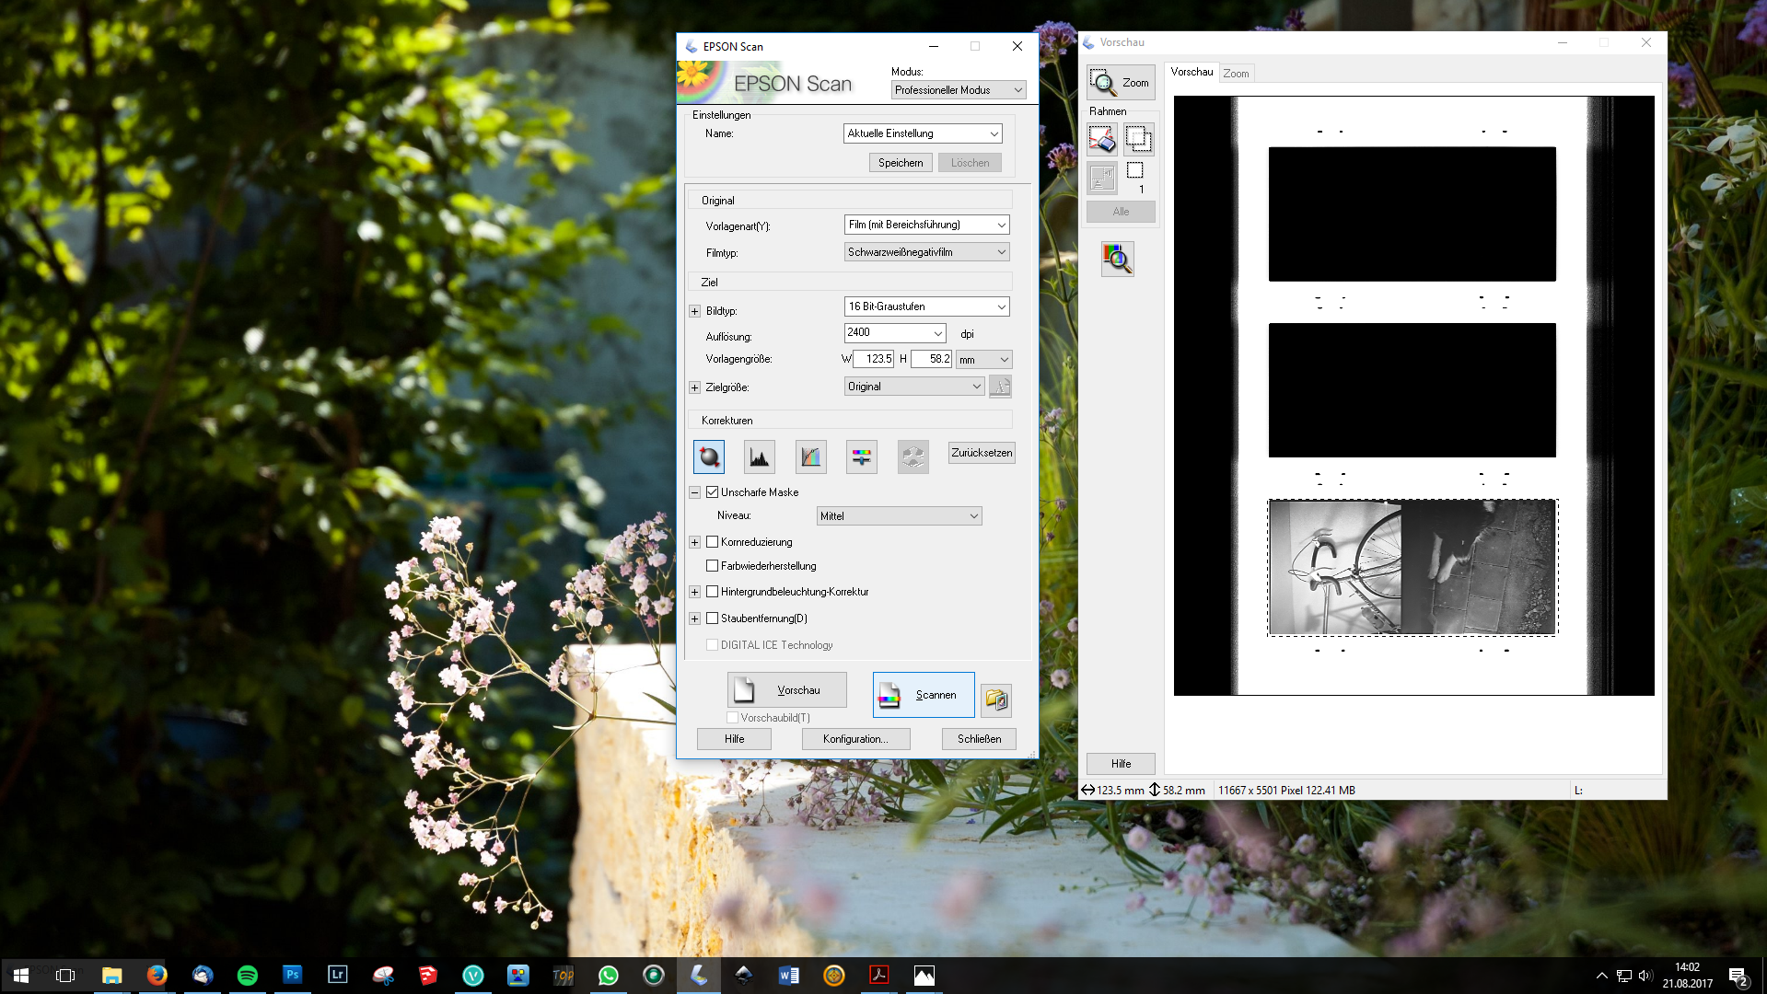Screen dimensions: 1767x994
Task: Open the Tone Correction curve icon
Action: (811, 457)
